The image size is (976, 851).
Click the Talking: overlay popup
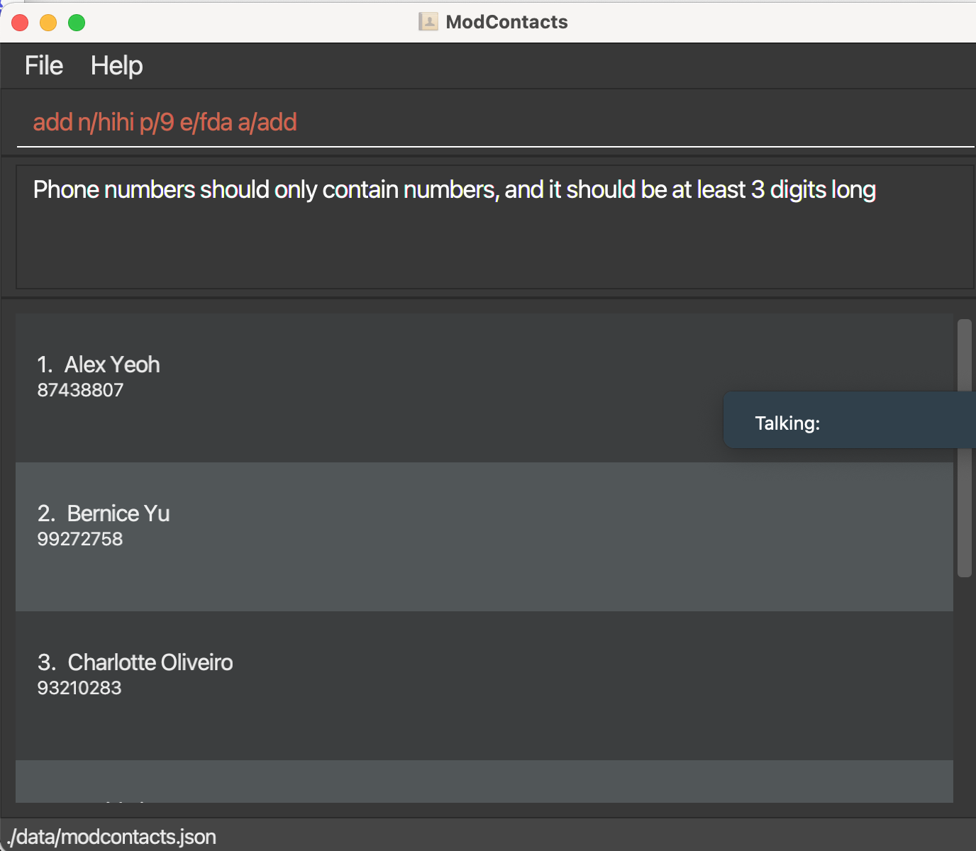pos(850,420)
